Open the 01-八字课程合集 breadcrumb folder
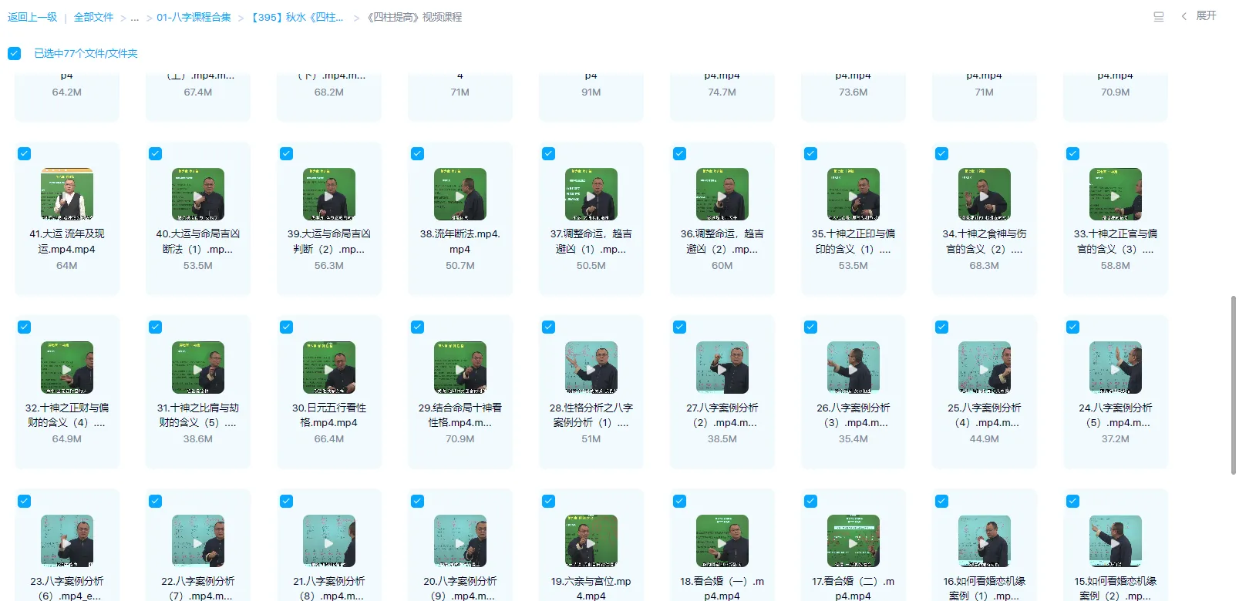This screenshot has width=1239, height=601. click(194, 17)
